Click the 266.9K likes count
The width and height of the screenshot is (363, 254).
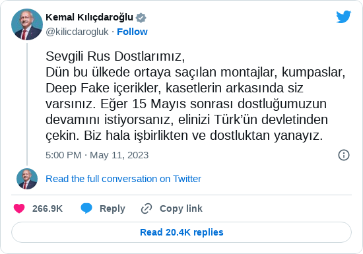click(48, 208)
